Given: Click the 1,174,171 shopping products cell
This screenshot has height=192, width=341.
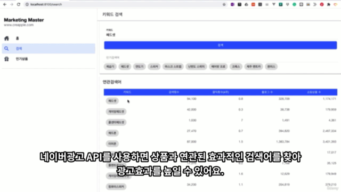Looking at the screenshot, I should point(329,99).
